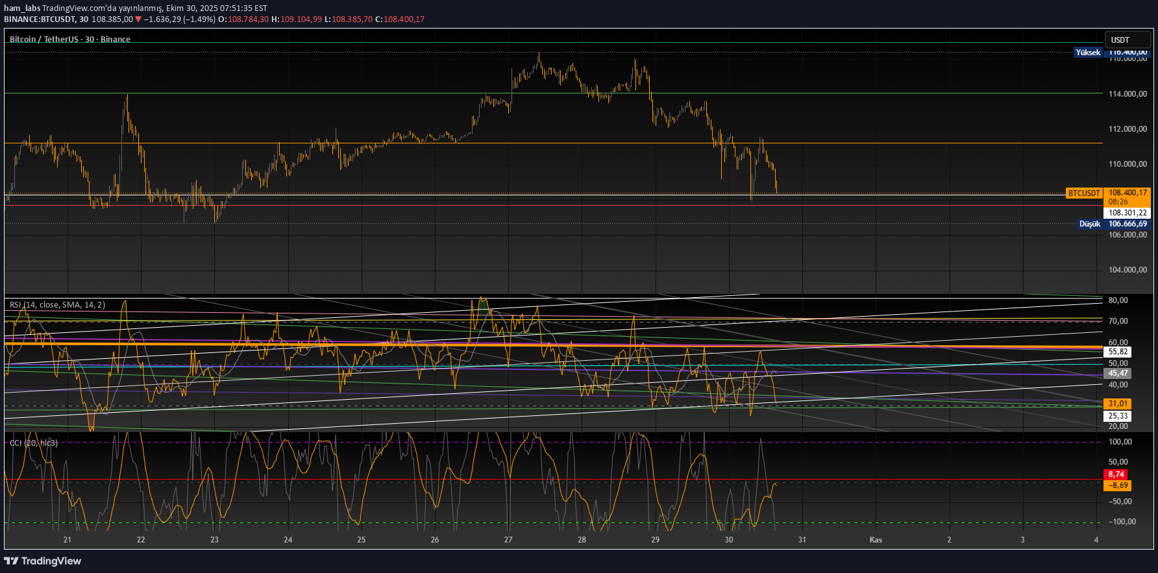1158x573 pixels.
Task: Open the RSI (14, close, SMA) indicator legend
Action: [x=57, y=304]
